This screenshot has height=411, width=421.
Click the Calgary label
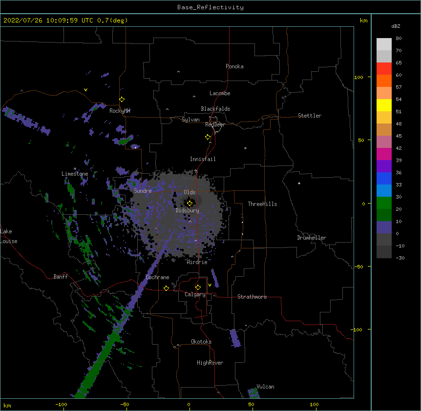pos(195,294)
